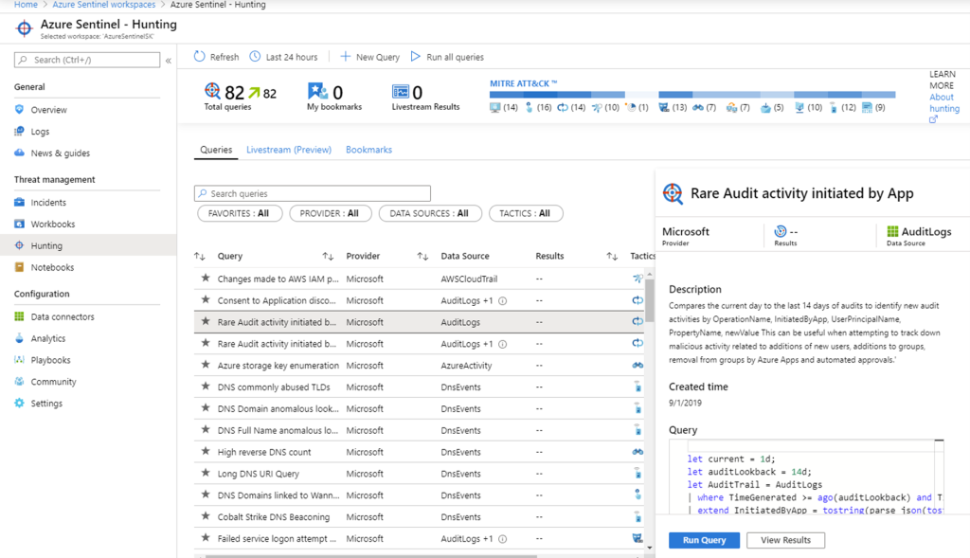This screenshot has height=558, width=970.
Task: Click inside the KQL query code editor
Action: (807, 477)
